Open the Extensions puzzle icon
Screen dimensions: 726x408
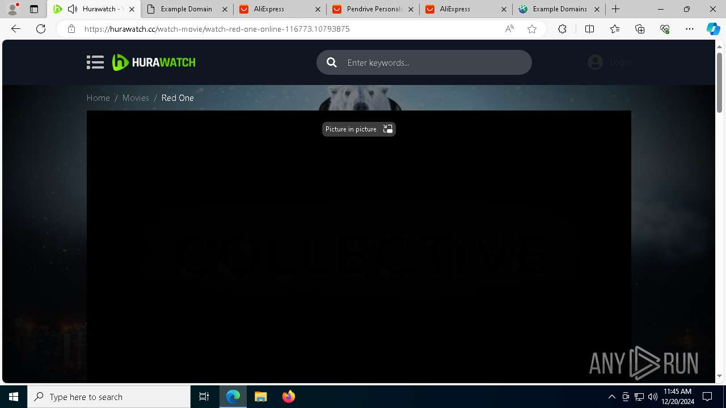(562, 29)
